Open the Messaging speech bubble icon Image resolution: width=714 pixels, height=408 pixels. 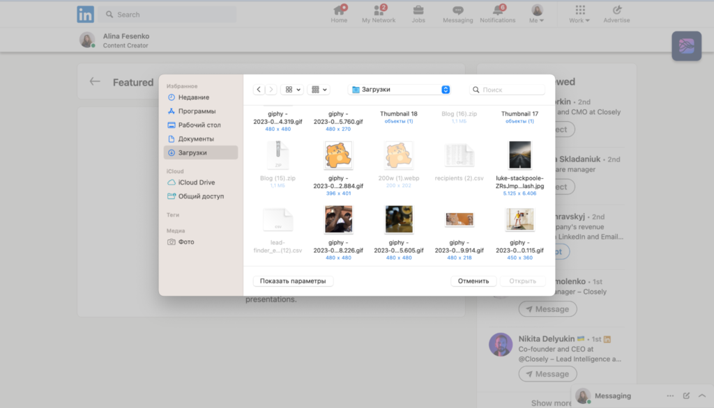(x=457, y=11)
